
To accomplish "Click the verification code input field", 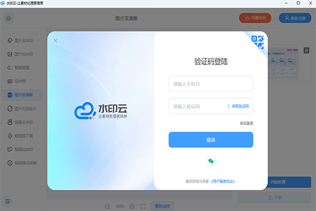I will tap(196, 106).
